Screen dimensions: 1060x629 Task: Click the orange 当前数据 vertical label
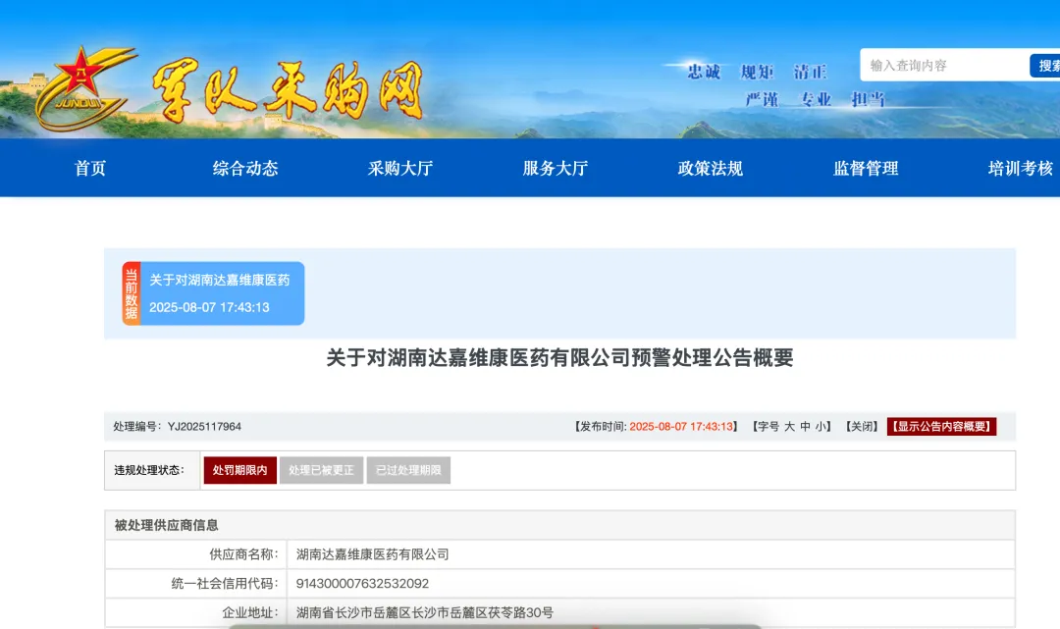point(132,293)
